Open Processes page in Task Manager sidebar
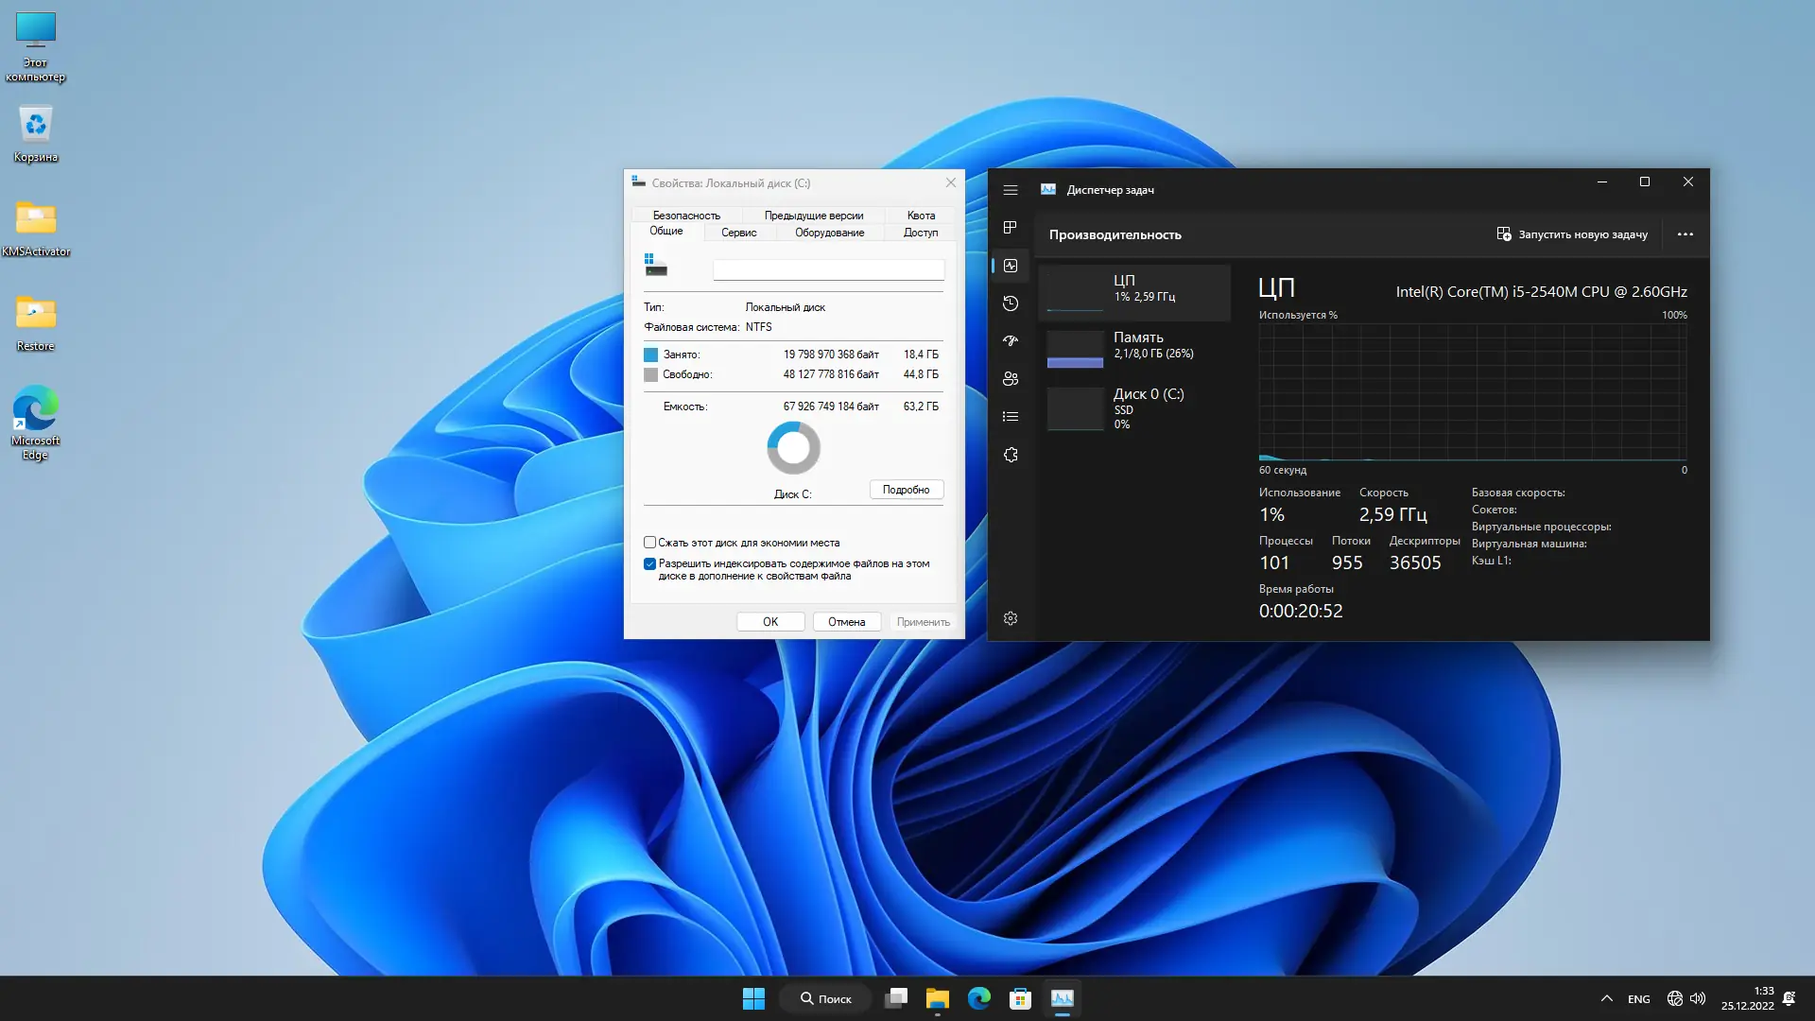The height and width of the screenshot is (1021, 1815). (x=1011, y=228)
